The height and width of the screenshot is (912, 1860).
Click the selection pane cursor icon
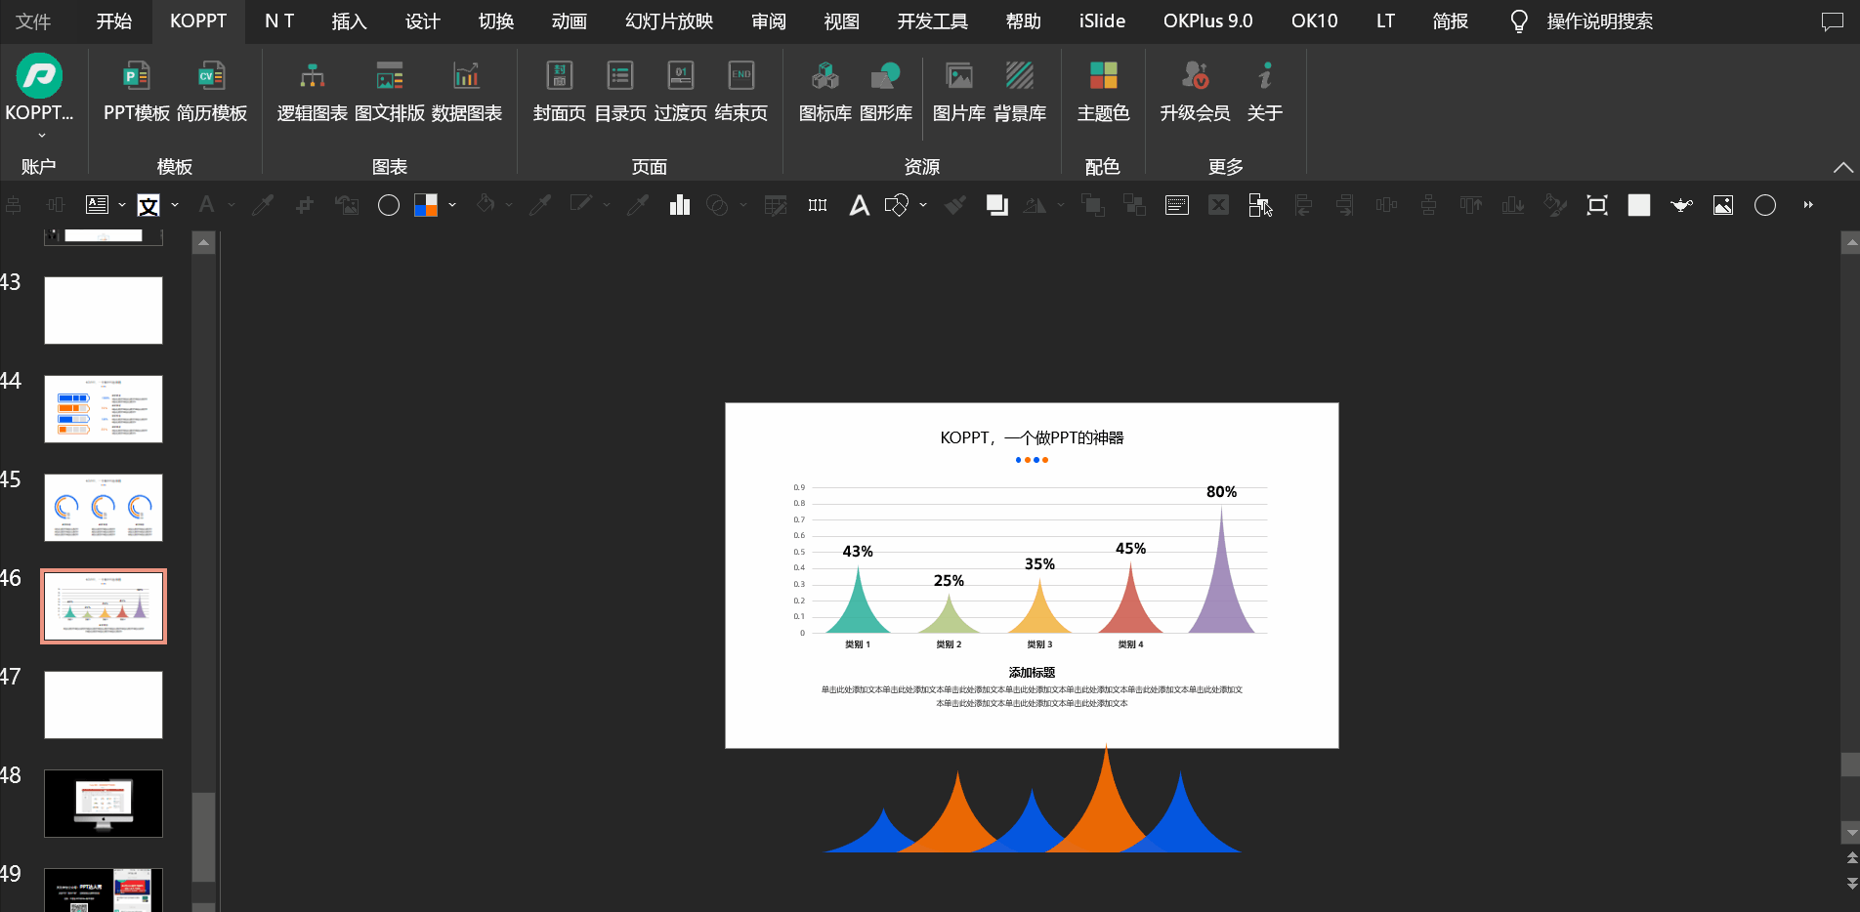point(1260,205)
